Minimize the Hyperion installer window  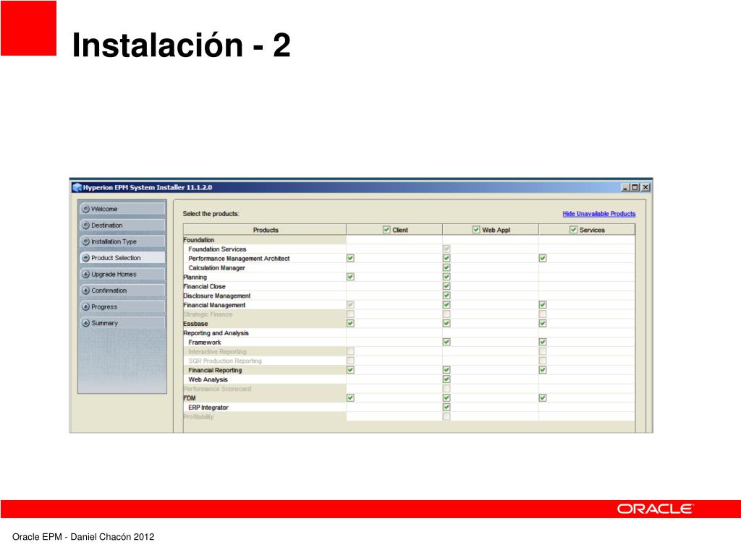pos(625,187)
